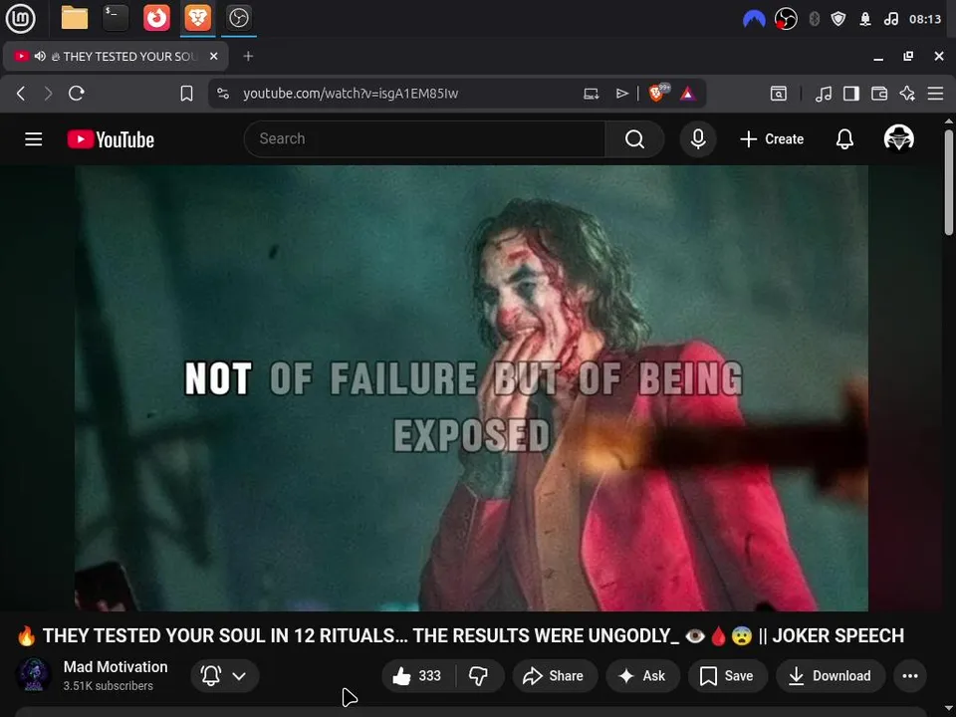Open the OBS tray indicator icon
Screen dimensions: 956x717
786,20
